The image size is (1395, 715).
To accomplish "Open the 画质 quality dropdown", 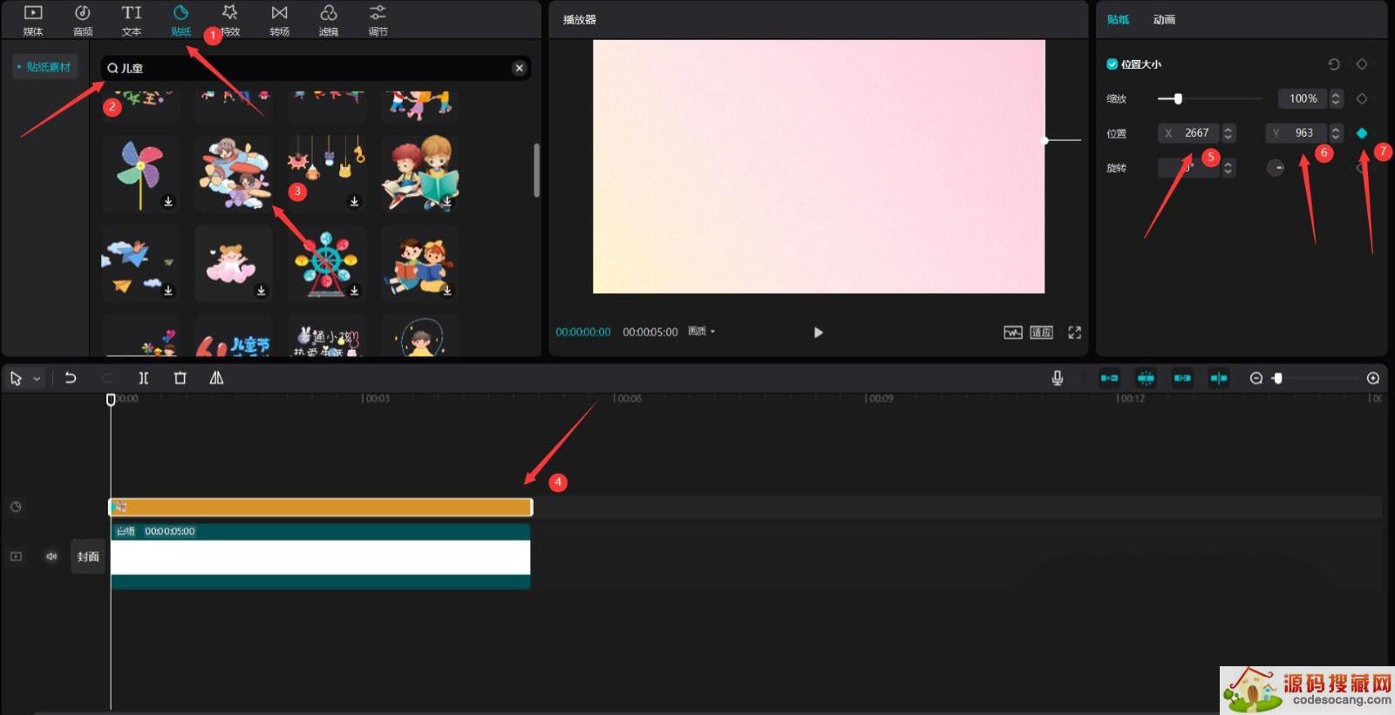I will click(x=701, y=332).
